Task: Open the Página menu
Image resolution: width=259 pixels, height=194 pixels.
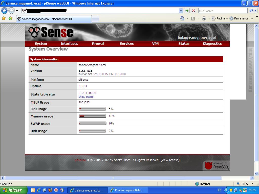Action: tap(220, 18)
